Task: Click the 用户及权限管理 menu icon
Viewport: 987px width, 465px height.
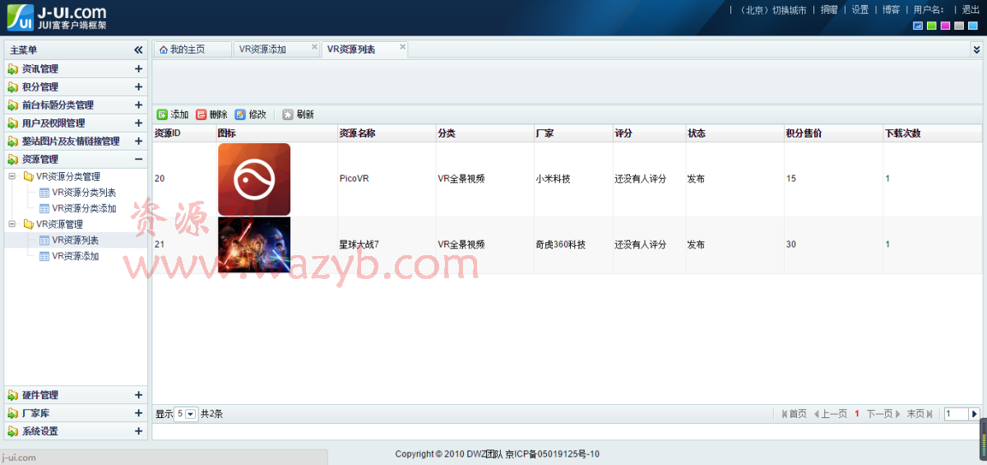Action: [x=12, y=123]
